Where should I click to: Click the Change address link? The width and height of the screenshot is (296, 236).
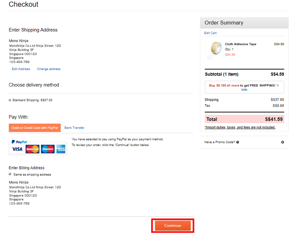(49, 69)
